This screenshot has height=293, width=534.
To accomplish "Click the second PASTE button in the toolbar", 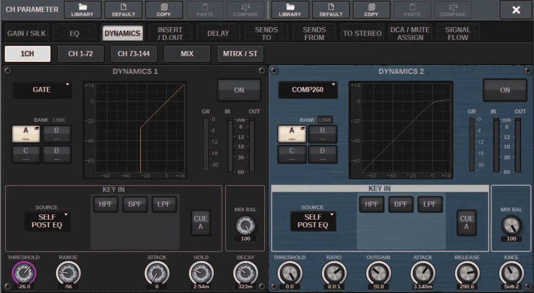I will pyautogui.click(x=412, y=9).
